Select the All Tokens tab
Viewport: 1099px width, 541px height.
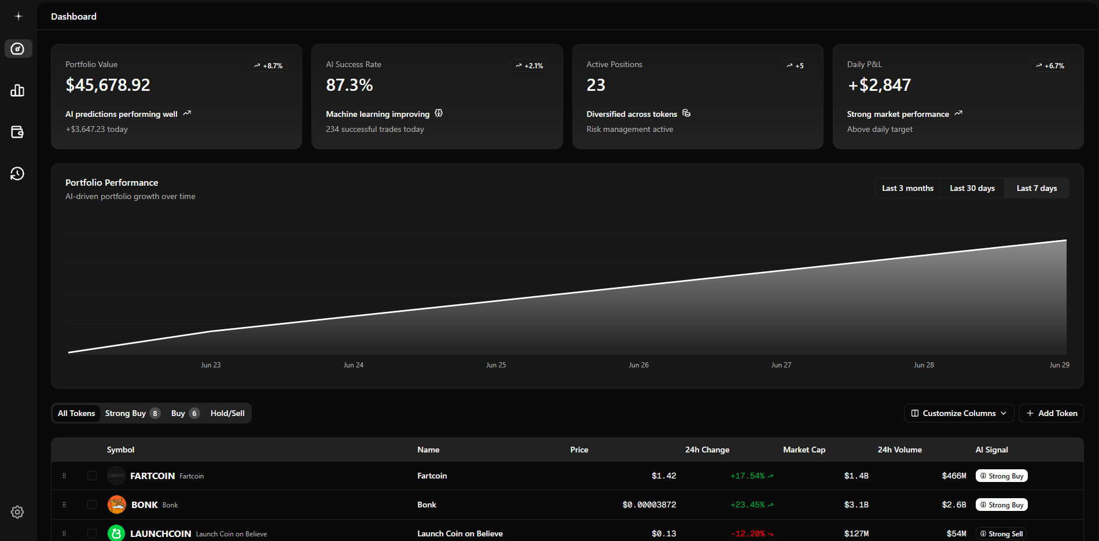click(76, 413)
